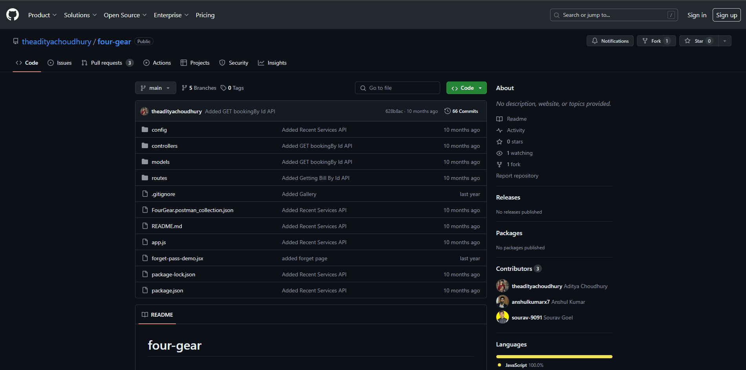Open the Insights tab
This screenshot has height=370, width=746.
pos(272,63)
